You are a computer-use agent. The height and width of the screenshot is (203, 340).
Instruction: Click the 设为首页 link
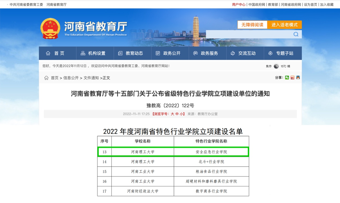click(x=310, y=4)
